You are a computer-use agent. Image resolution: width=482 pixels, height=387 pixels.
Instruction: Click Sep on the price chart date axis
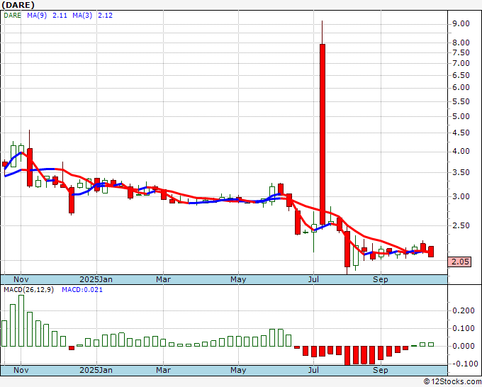tap(381, 279)
